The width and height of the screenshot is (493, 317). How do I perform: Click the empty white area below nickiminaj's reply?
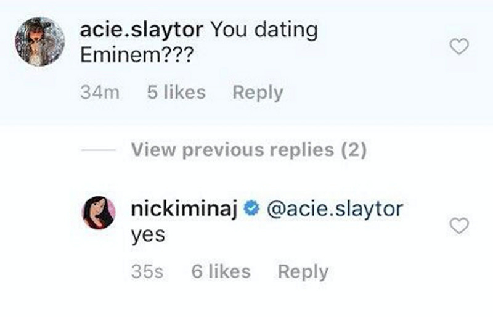click(x=246, y=301)
